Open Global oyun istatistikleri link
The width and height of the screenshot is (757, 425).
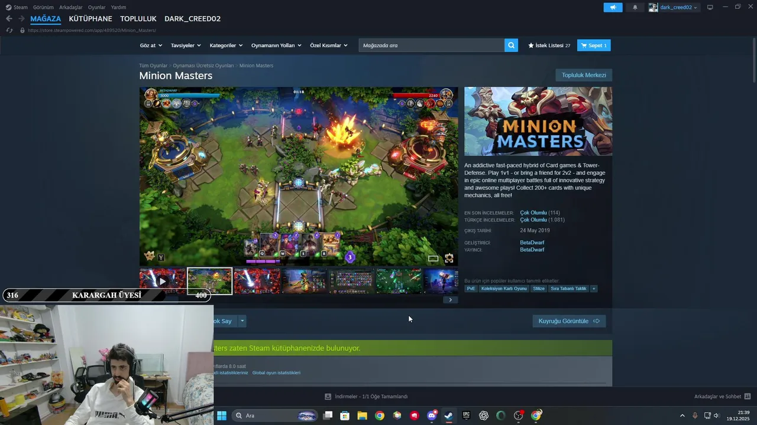coord(276,372)
